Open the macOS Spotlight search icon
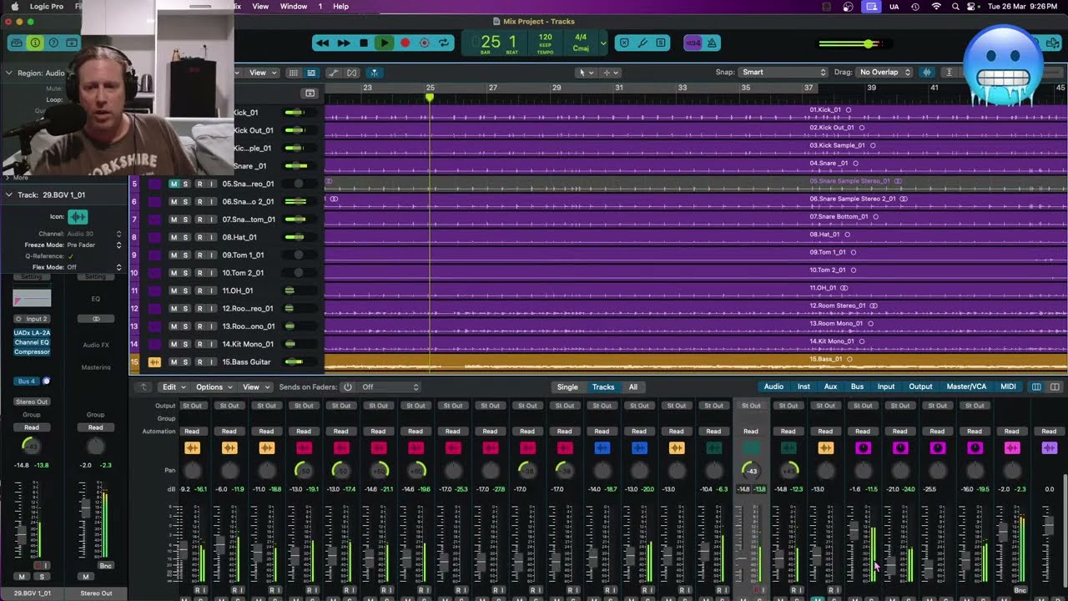The width and height of the screenshot is (1068, 601). tap(955, 6)
